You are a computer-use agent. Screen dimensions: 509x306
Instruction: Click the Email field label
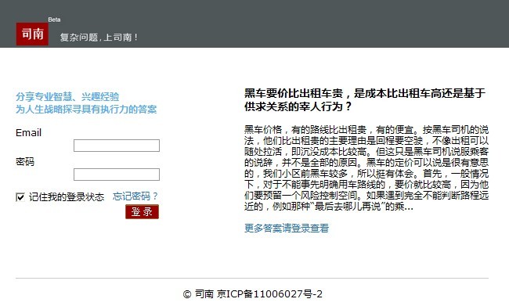(x=28, y=133)
